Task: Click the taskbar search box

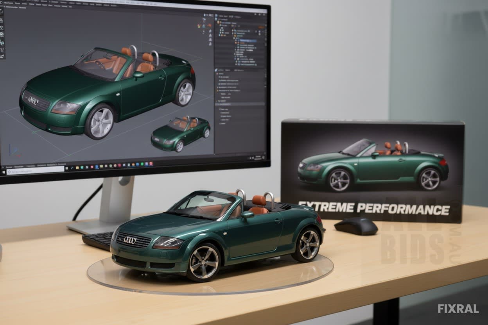Action: coord(35,170)
